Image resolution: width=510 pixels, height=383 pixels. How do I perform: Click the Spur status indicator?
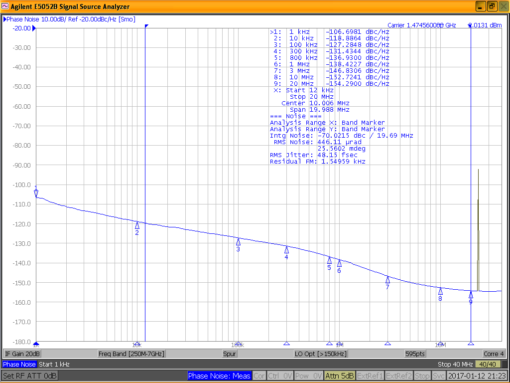click(229, 353)
